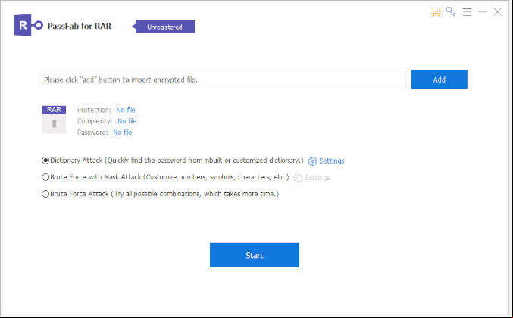Open Settings link for Dictionary Attack
This screenshot has width=513, height=318.
[x=331, y=161]
